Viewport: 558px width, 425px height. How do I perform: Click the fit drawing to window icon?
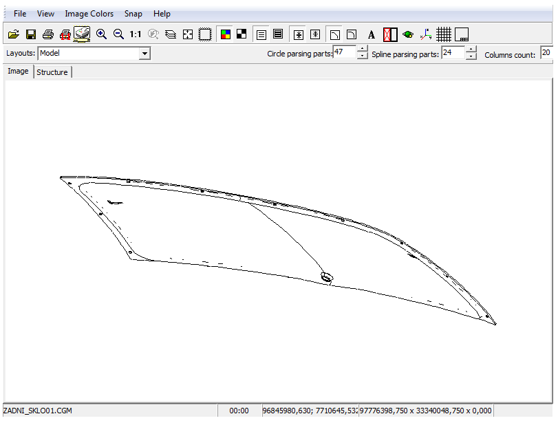click(188, 34)
